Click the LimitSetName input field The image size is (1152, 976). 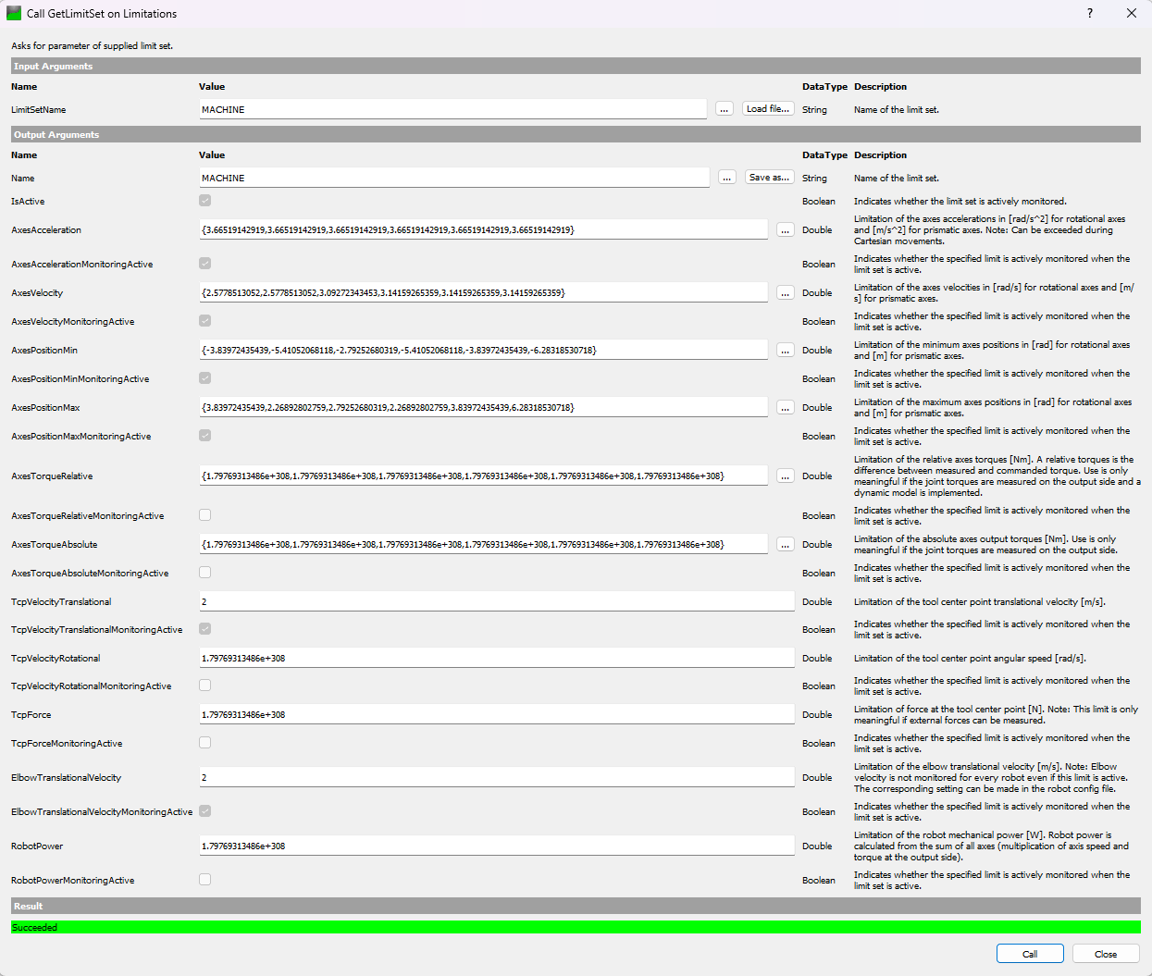click(x=453, y=109)
